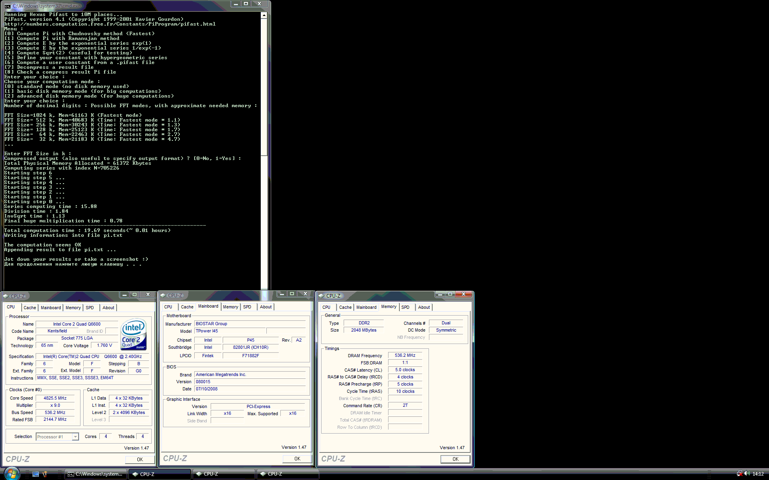This screenshot has width=769, height=480.
Task: Click title bar icon of CPU-Z memory window
Action: (x=321, y=296)
